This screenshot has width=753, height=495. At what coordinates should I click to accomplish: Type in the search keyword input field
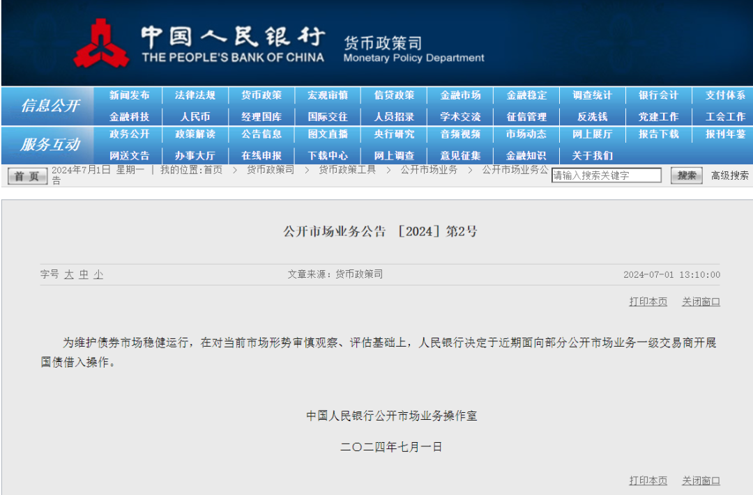tap(606, 175)
